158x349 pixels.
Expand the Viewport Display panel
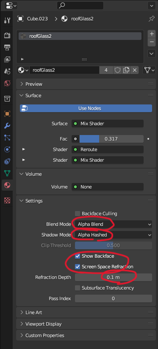coord(86,324)
